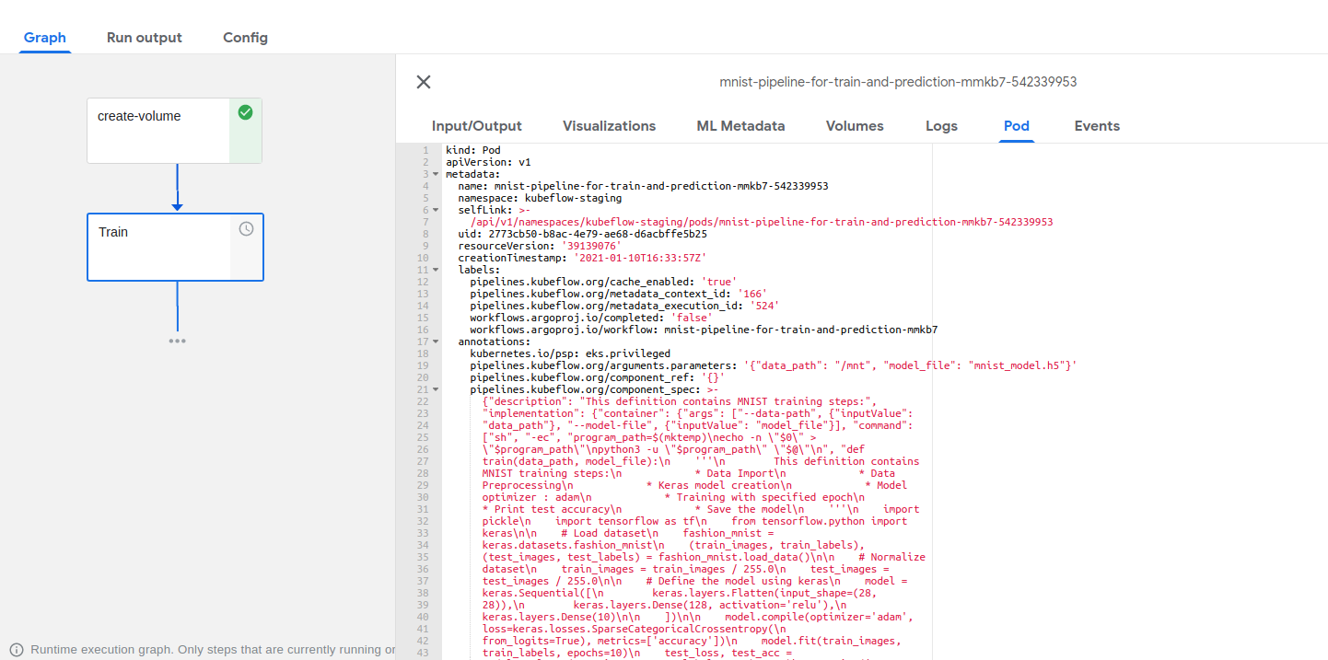Click the 'name: mnist-pipeline-for-train-and-prediction' line

click(643, 186)
